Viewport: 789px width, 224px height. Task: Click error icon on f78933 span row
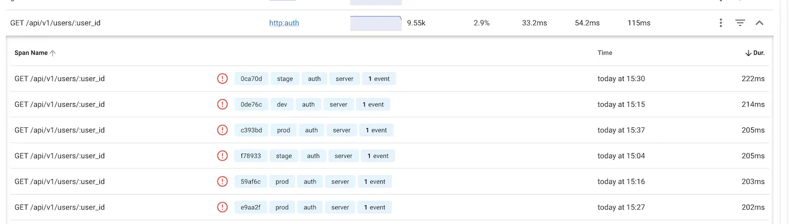pos(222,156)
